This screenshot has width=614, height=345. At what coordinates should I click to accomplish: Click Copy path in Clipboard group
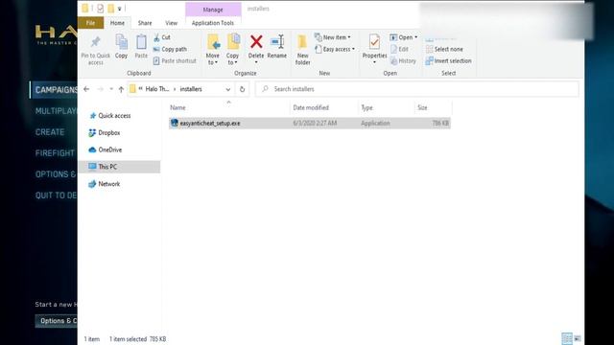pos(170,49)
